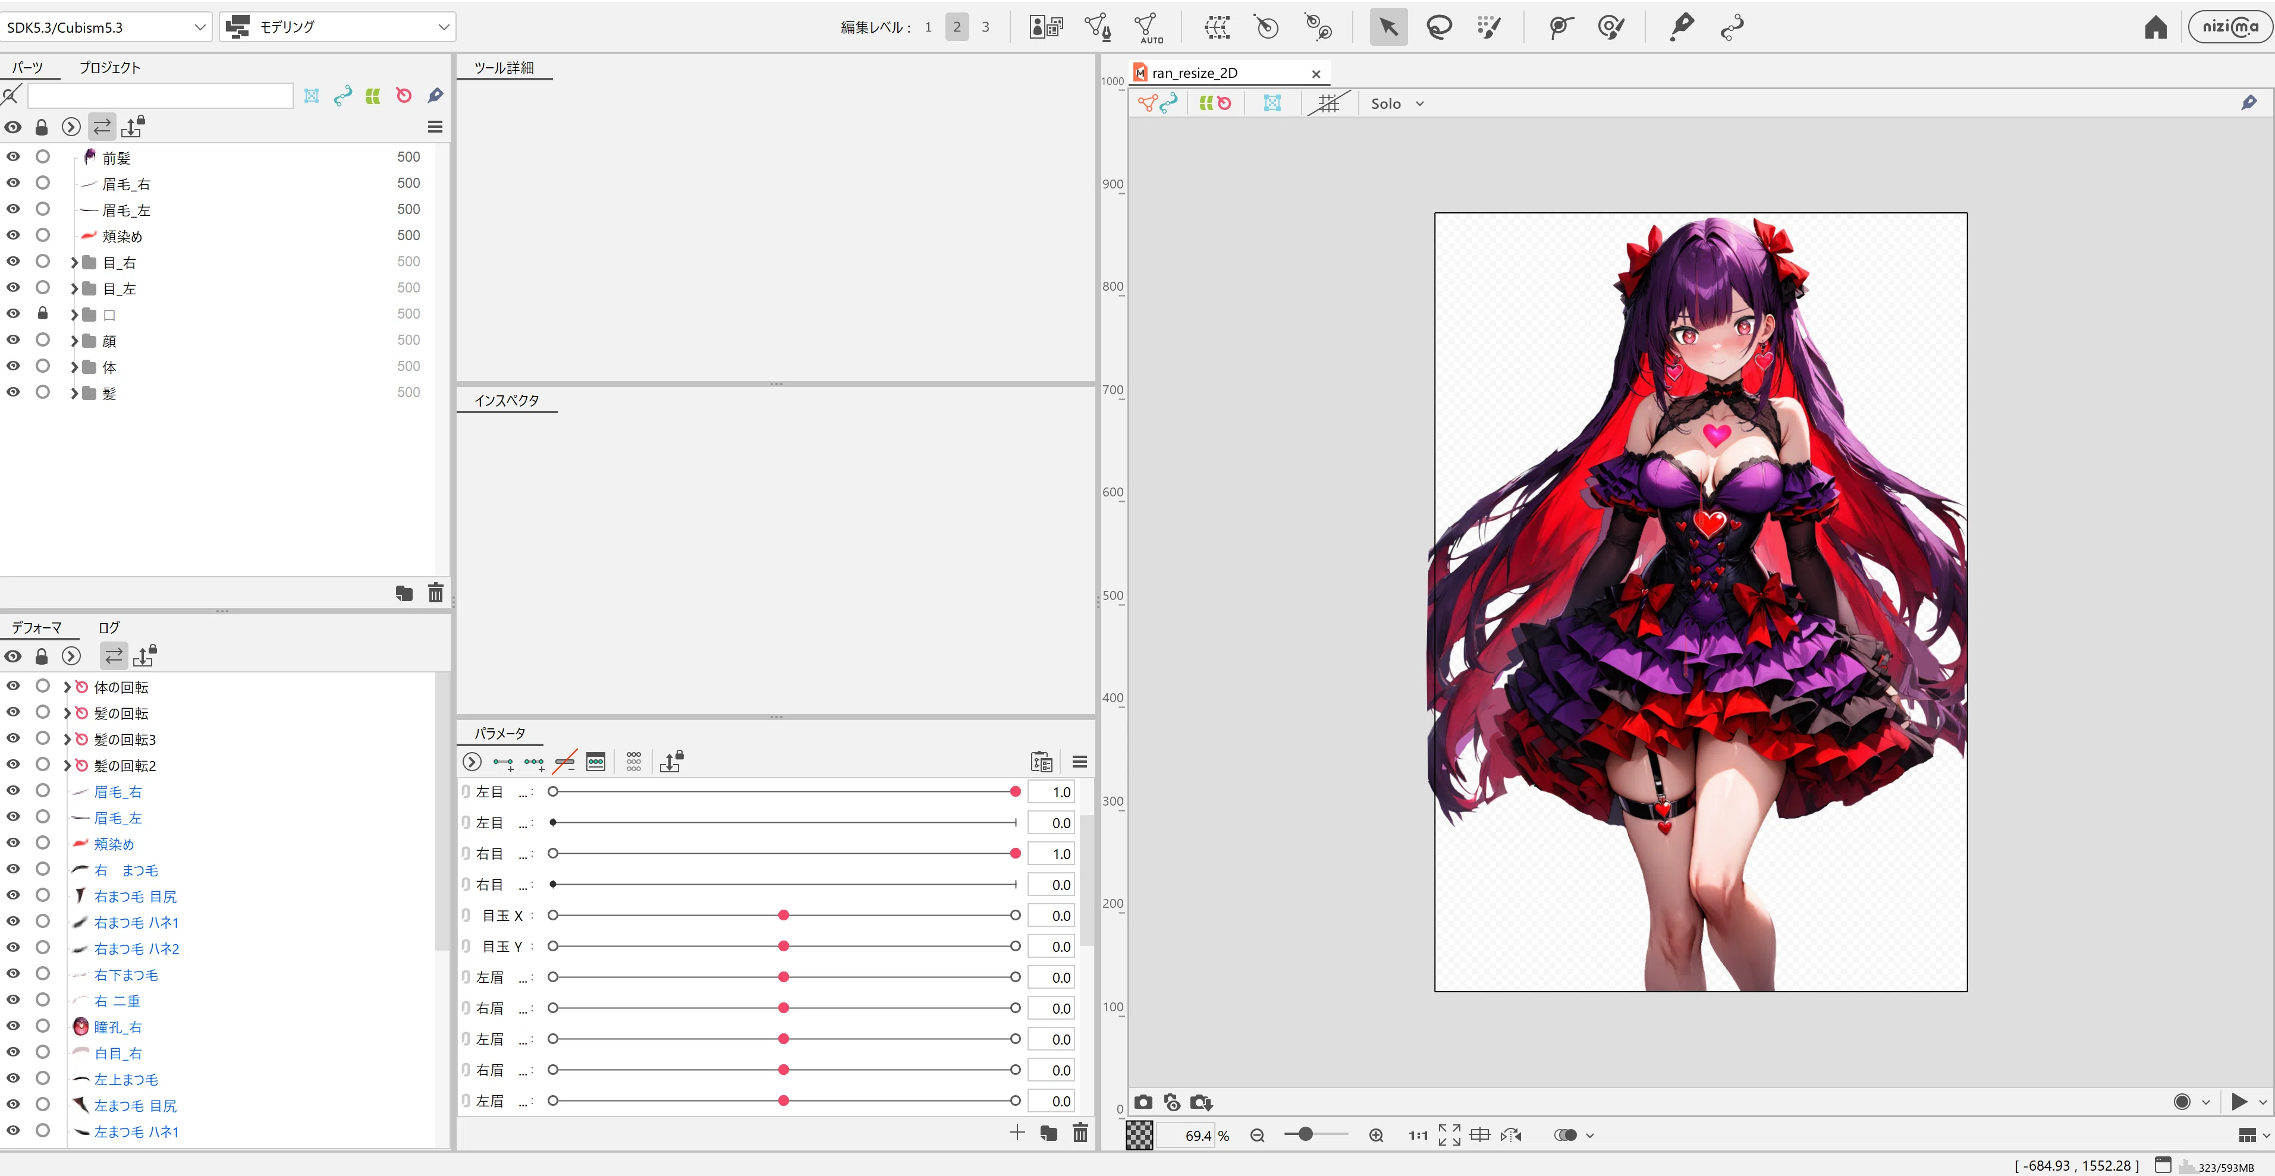Unlock the 口 folder lock

click(x=42, y=313)
